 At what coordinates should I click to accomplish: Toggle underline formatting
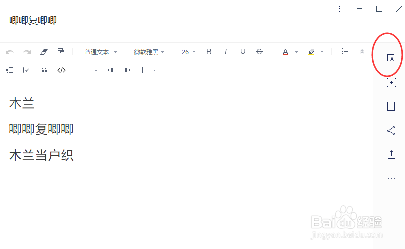click(243, 52)
